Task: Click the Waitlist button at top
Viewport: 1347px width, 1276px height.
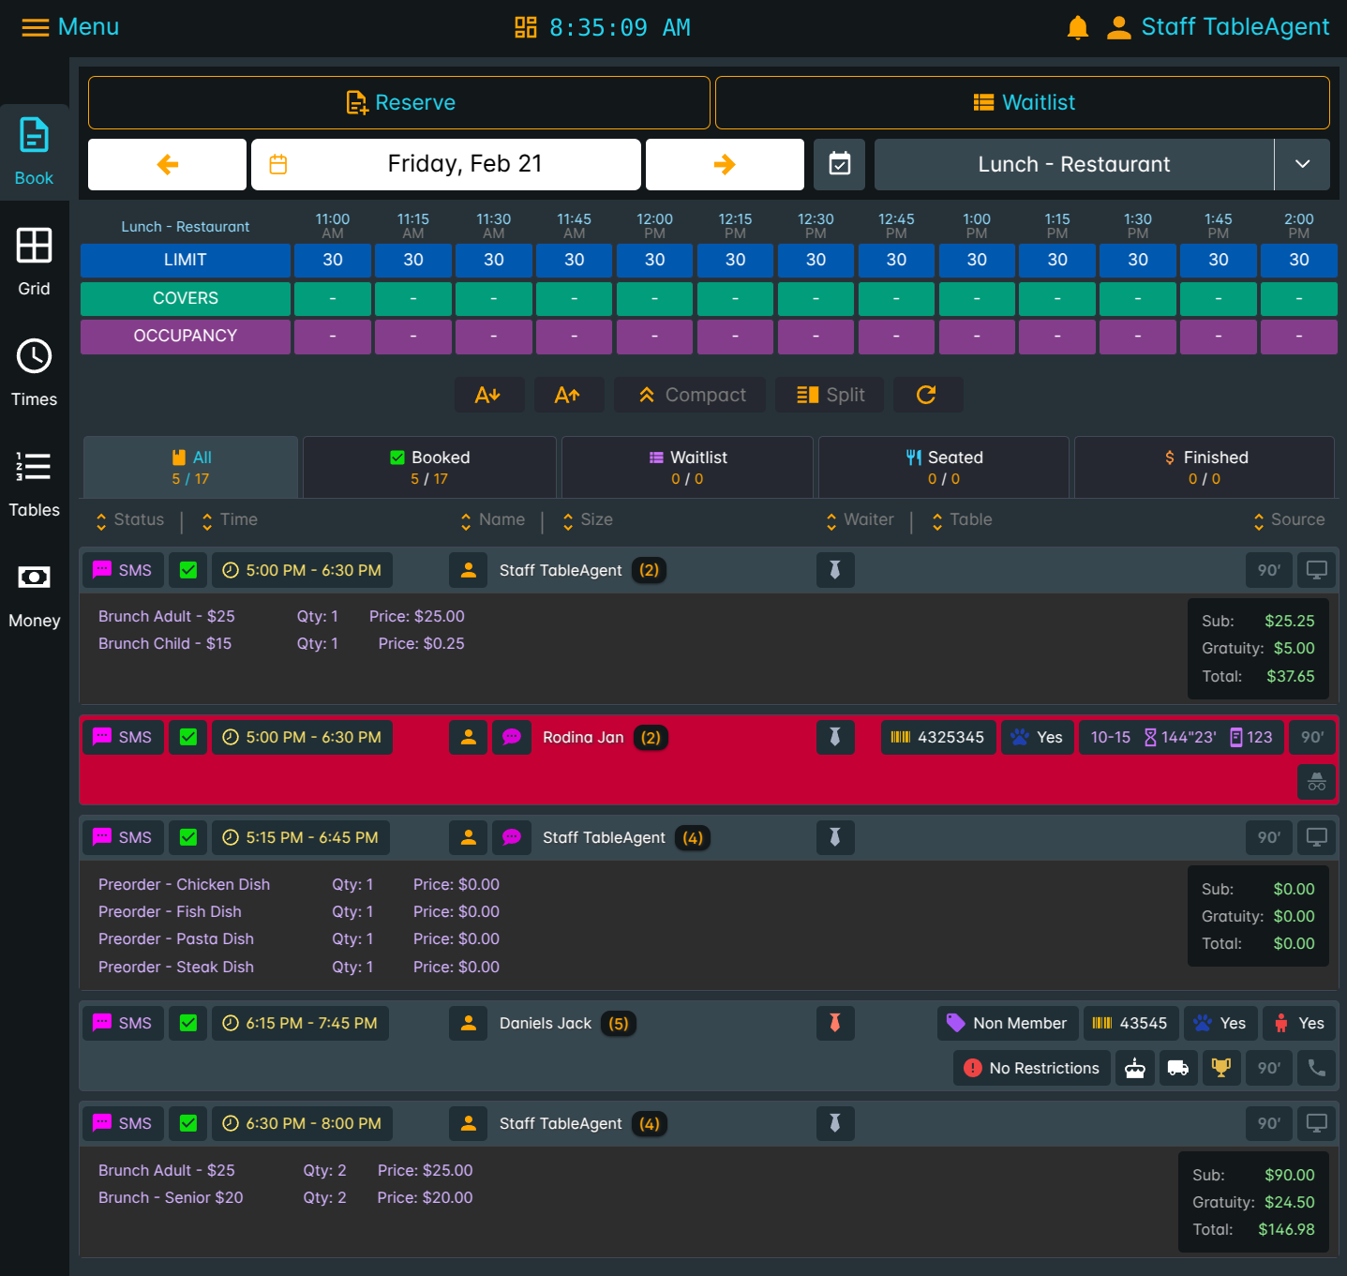Action: coord(1023,103)
